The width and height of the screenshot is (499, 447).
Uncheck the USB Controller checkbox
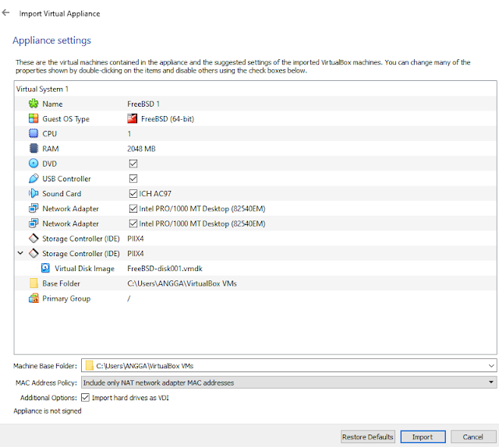point(133,178)
